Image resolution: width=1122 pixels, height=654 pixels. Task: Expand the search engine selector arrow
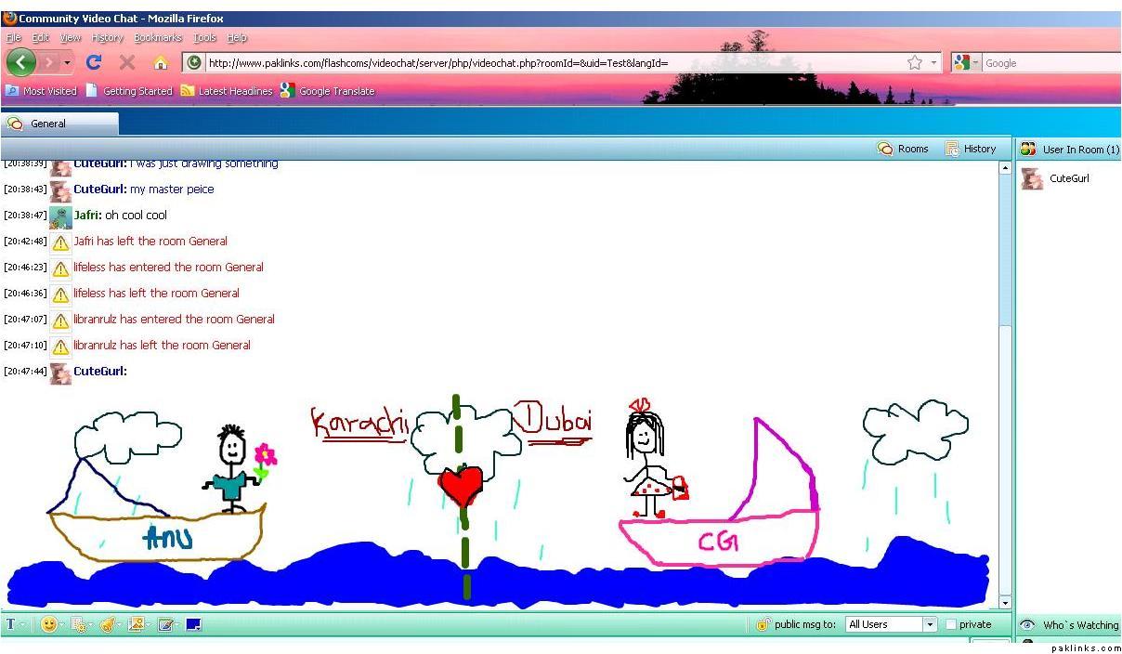(x=976, y=62)
